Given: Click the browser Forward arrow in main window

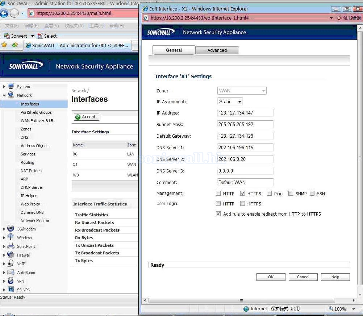Looking at the screenshot, I should click(x=14, y=13).
